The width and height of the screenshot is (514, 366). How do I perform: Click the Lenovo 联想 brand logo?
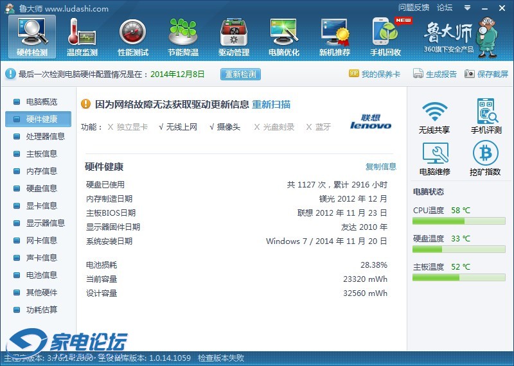(371, 122)
